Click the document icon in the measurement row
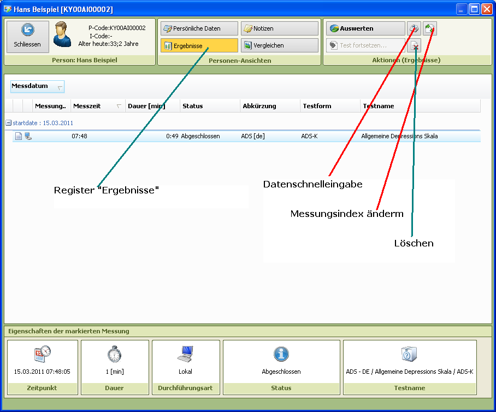 [x=19, y=136]
